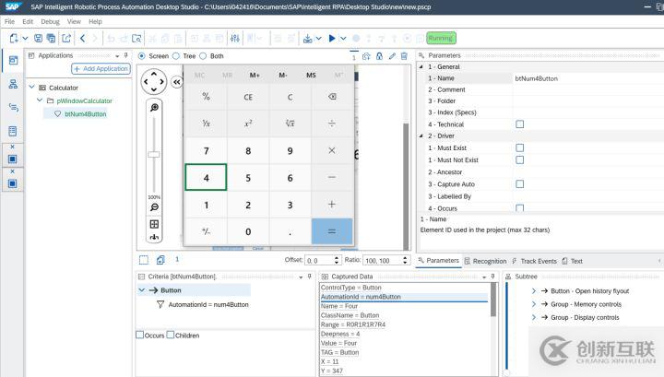The image size is (664, 377).
Task: Collapse the pWindowCalculator tree node
Action: click(x=40, y=100)
